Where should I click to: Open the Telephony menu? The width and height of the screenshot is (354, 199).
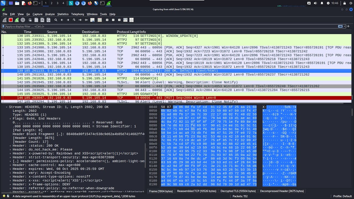click(x=78, y=14)
